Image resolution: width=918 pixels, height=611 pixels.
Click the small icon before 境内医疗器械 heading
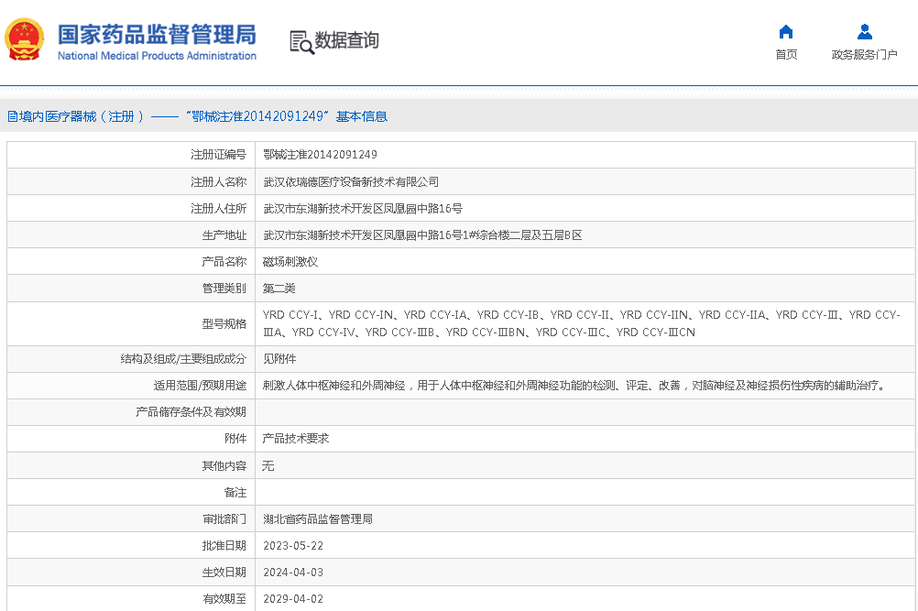click(x=12, y=116)
